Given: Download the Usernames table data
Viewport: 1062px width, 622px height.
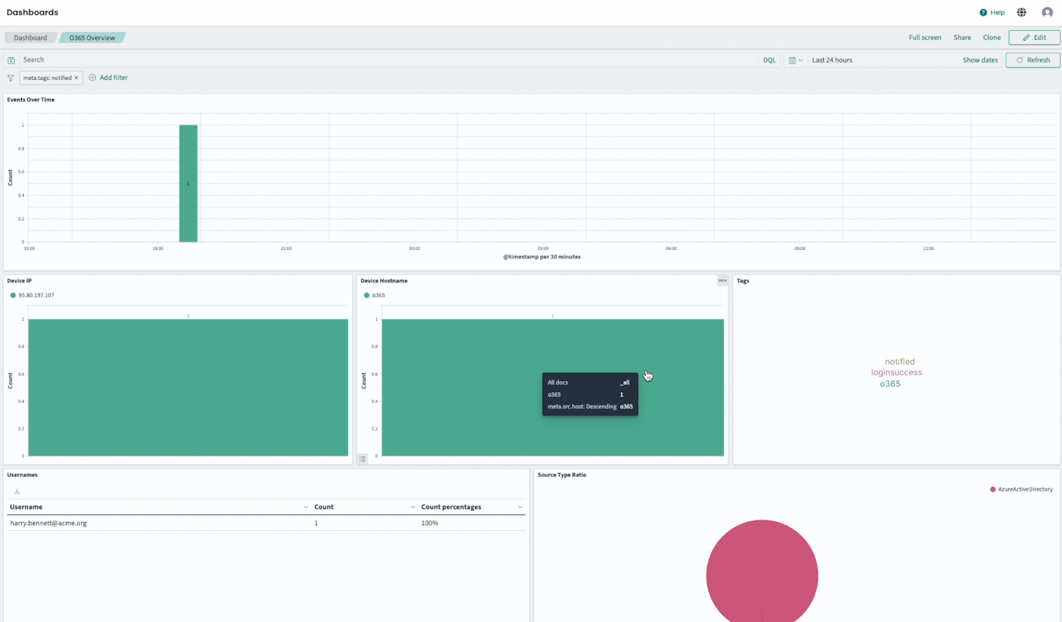Looking at the screenshot, I should (x=17, y=491).
